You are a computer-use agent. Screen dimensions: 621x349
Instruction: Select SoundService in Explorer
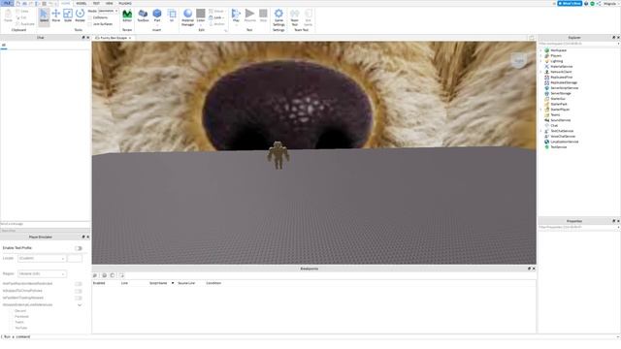561,120
